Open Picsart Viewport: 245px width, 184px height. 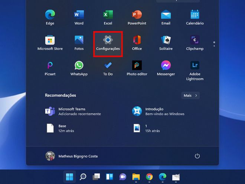(x=50, y=68)
